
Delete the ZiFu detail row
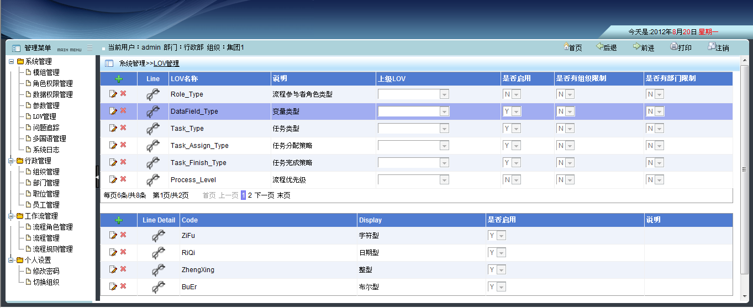coord(123,235)
